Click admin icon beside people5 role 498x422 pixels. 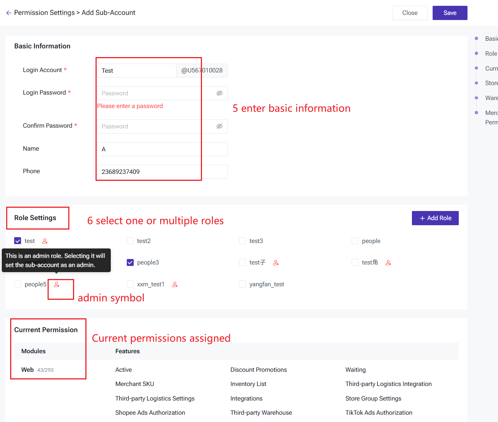[x=57, y=284]
